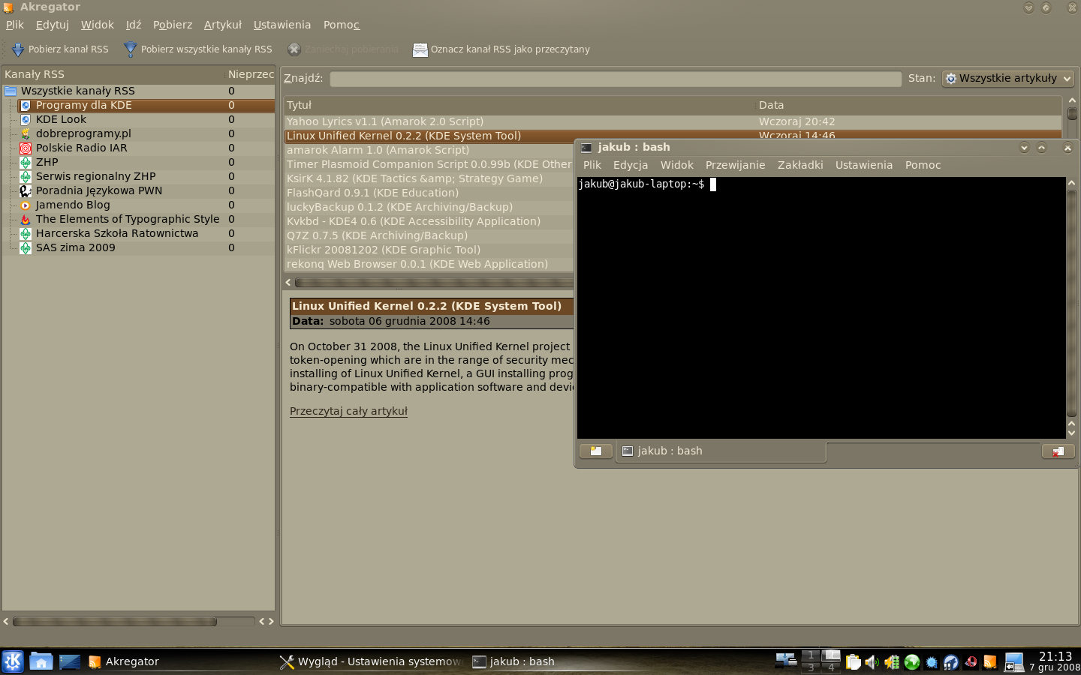The width and height of the screenshot is (1081, 675).
Task: Open Klipper clipboard tray icon
Action: [854, 662]
